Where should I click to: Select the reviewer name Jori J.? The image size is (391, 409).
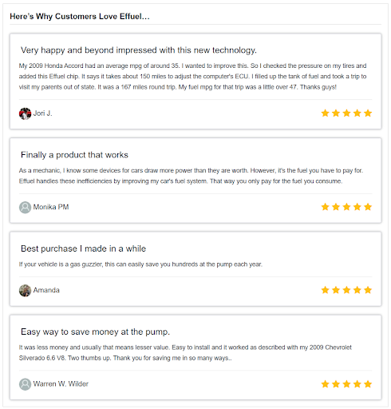(42, 113)
